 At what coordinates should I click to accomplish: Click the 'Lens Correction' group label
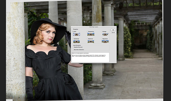77,45
